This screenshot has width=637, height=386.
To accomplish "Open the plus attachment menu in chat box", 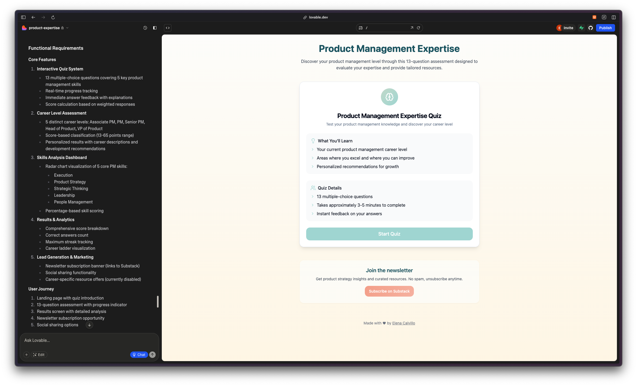I will click(x=27, y=355).
